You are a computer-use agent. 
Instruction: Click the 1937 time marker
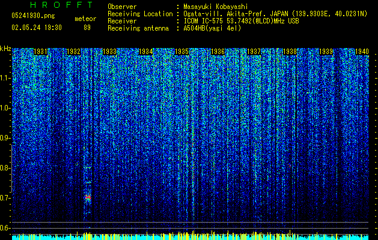[254, 52]
